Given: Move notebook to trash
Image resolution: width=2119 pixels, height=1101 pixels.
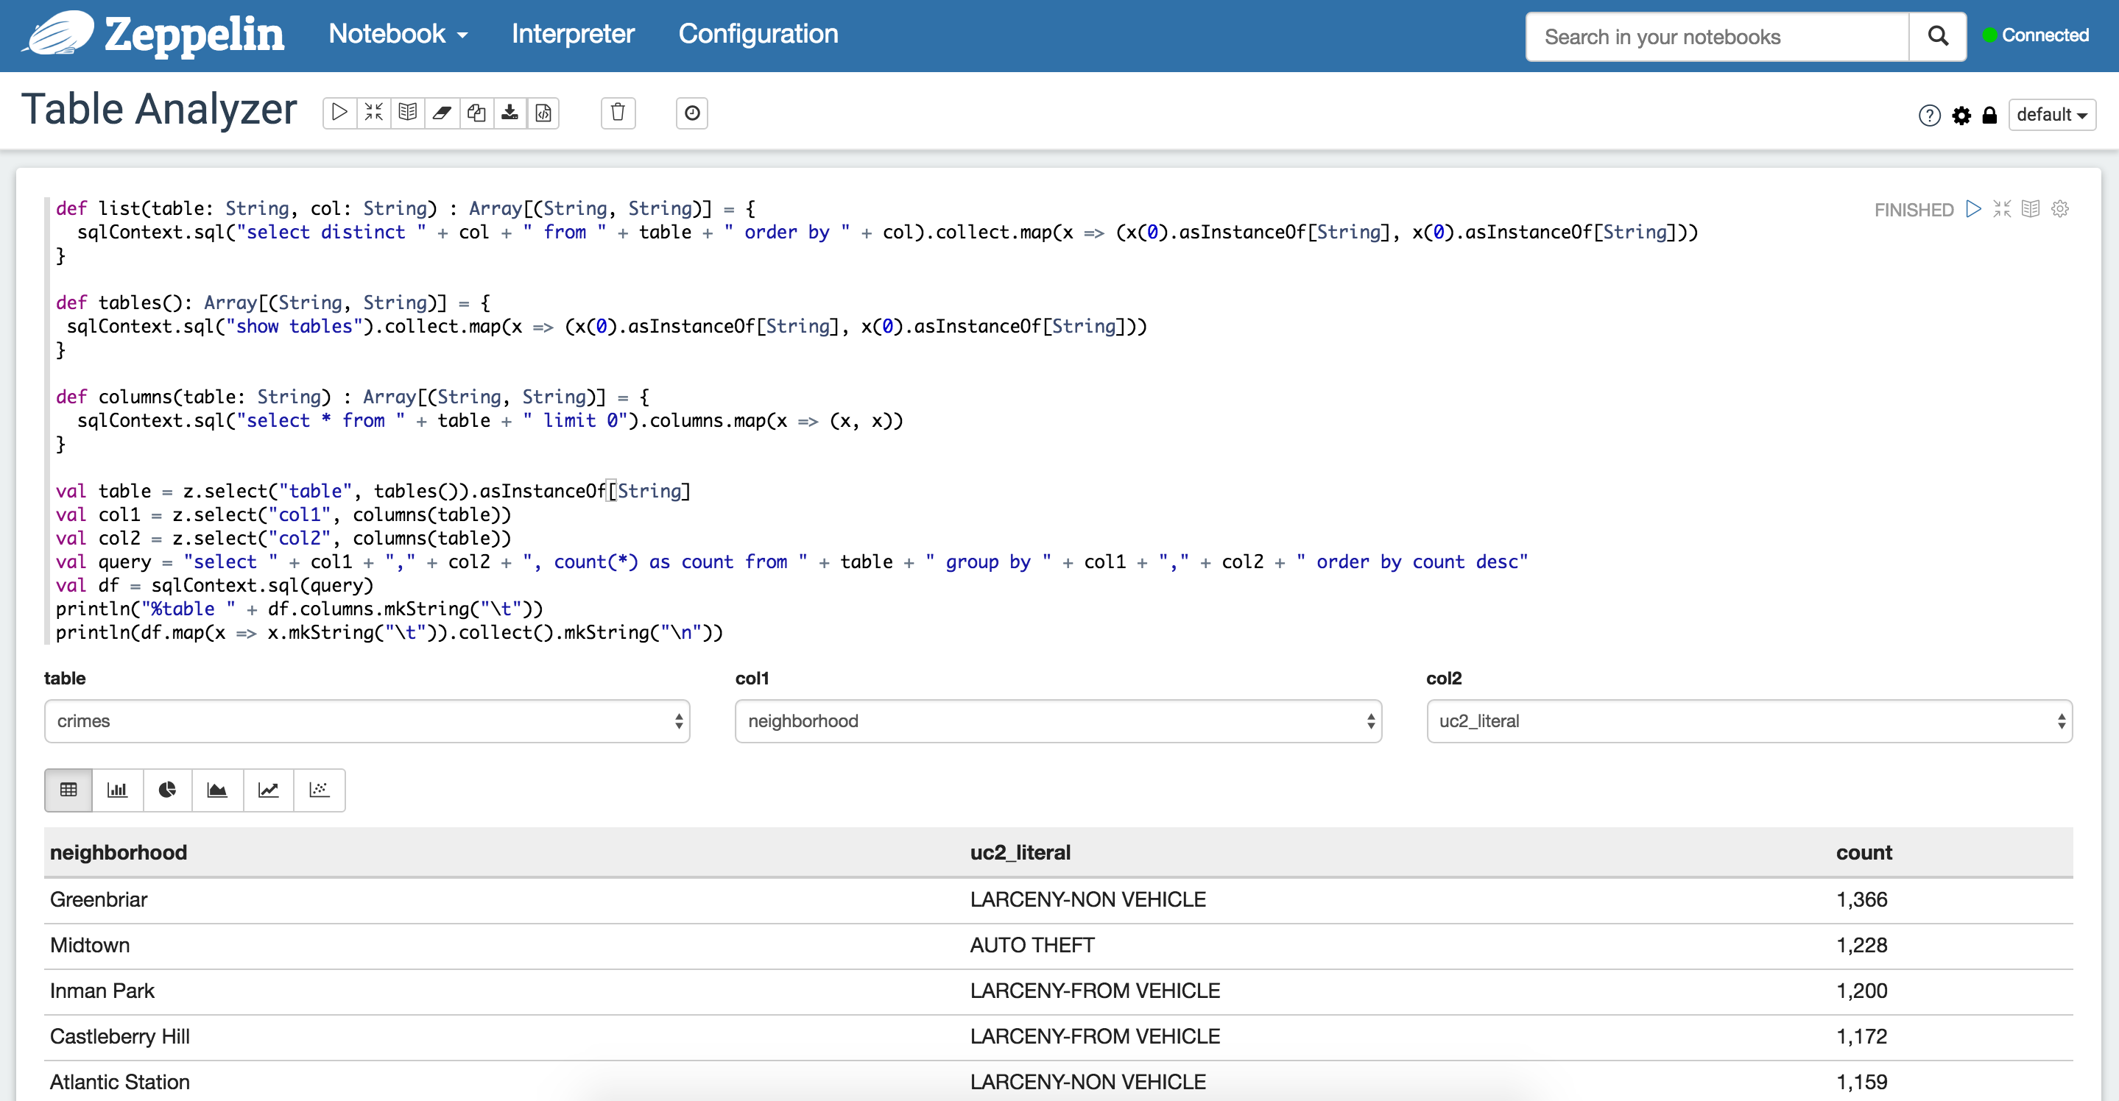Looking at the screenshot, I should (x=618, y=113).
